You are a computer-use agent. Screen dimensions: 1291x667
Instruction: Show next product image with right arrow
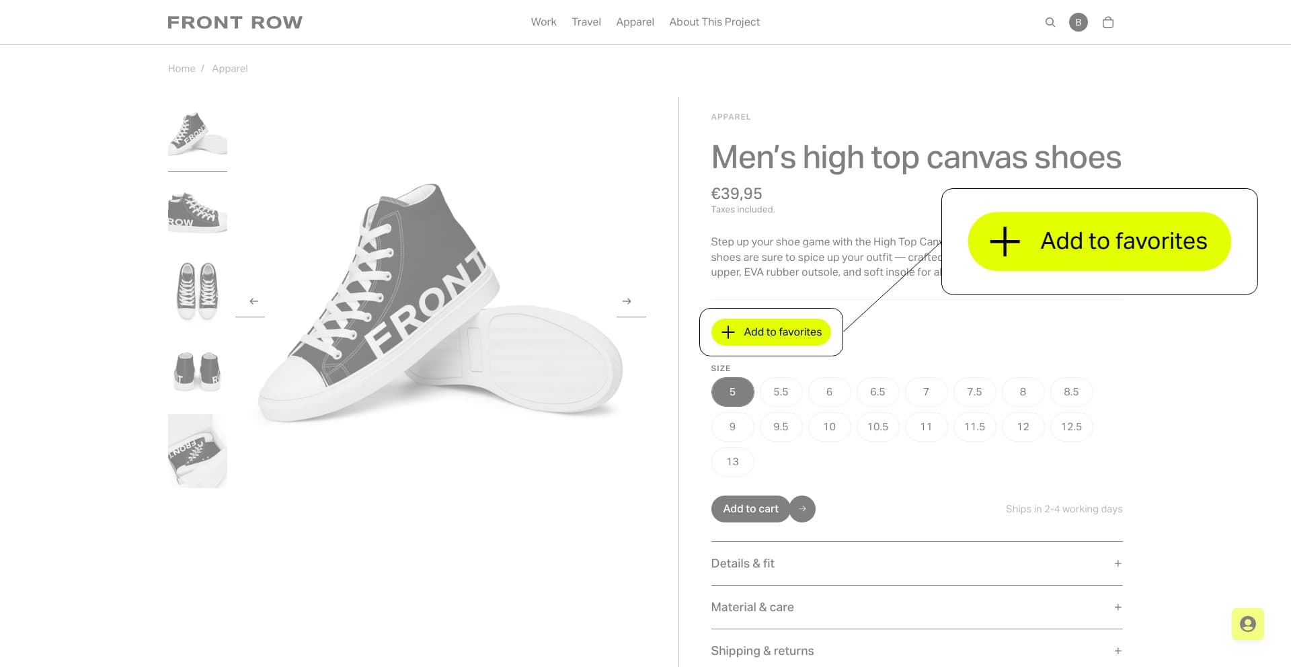coord(627,301)
